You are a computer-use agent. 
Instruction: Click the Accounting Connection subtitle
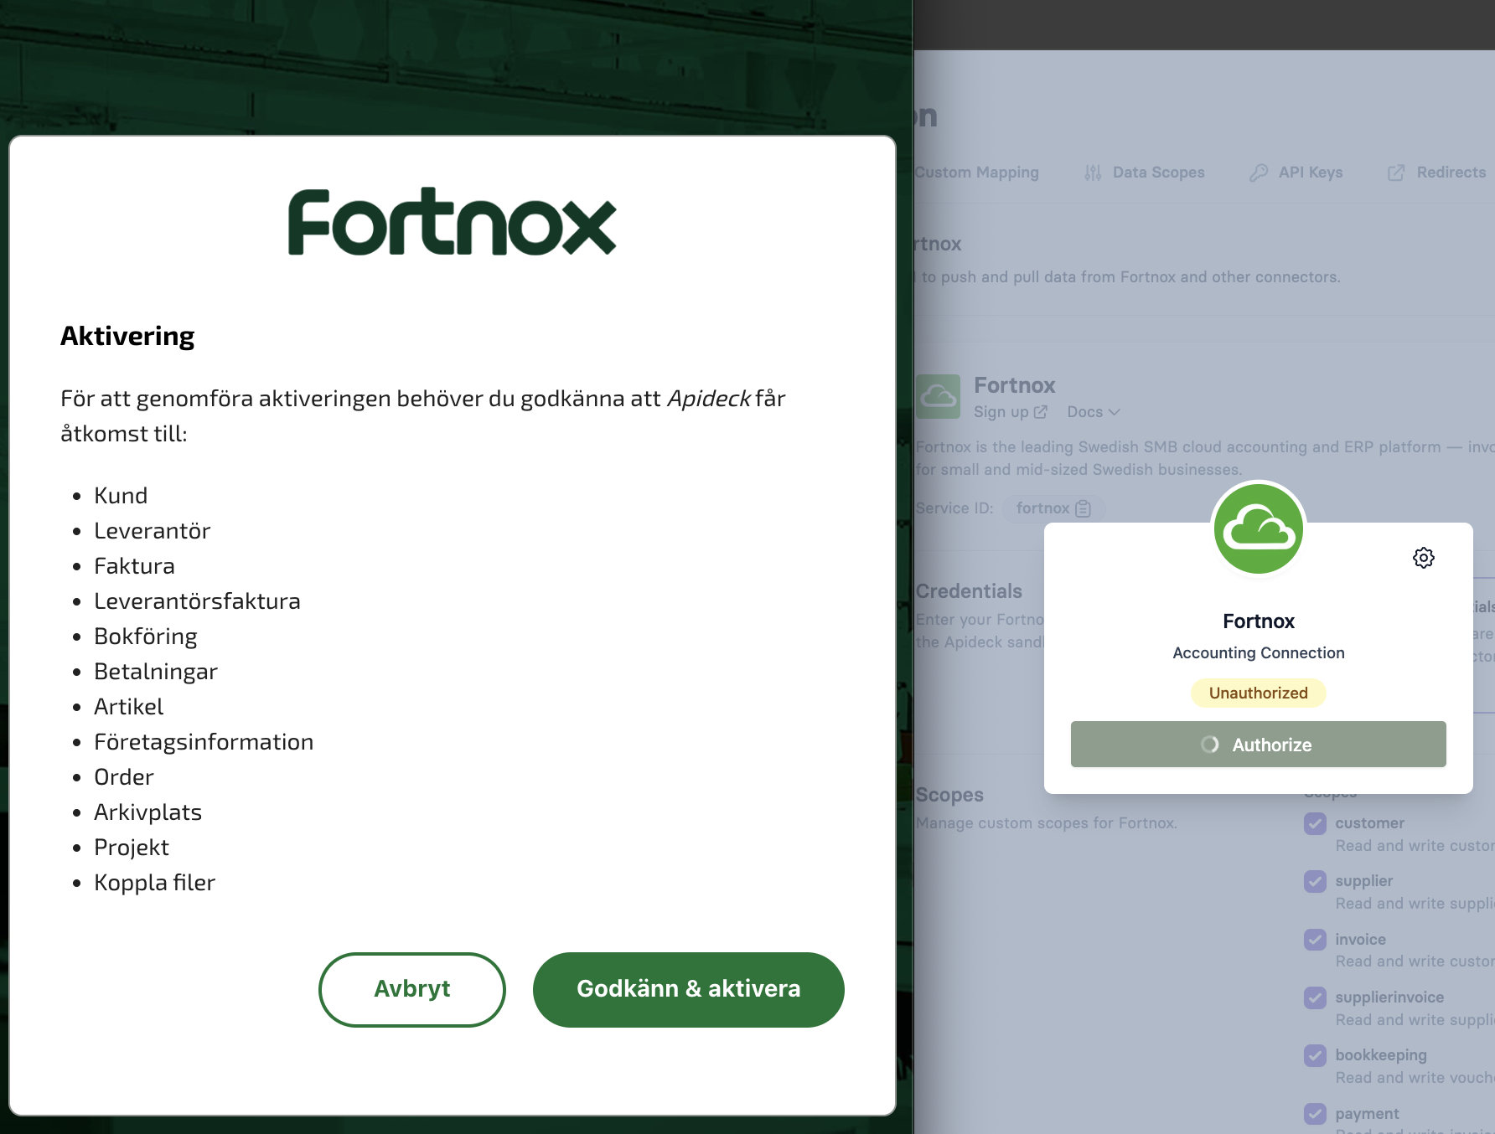coord(1259,653)
